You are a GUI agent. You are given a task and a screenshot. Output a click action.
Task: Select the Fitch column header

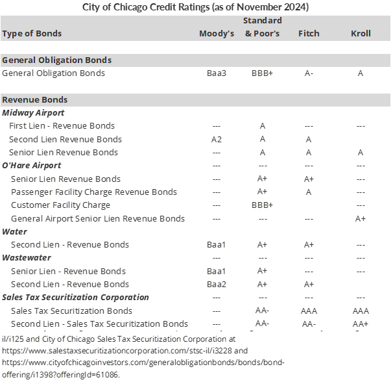[x=309, y=34]
